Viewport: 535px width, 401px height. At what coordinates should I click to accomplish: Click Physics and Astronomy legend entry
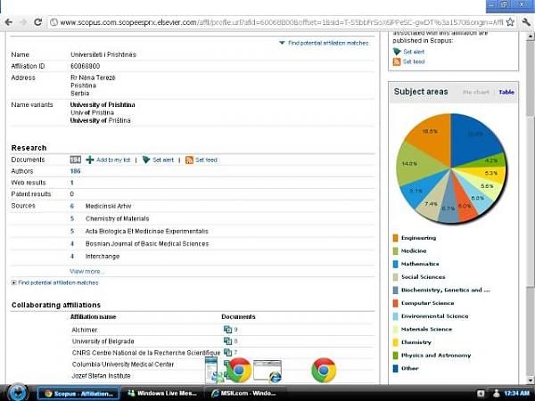pyautogui.click(x=436, y=356)
